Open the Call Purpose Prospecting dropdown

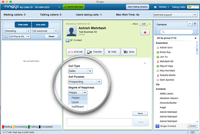[85, 82]
